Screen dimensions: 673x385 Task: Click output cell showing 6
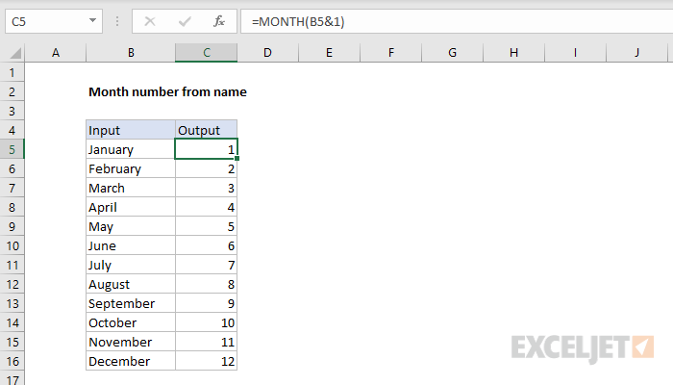tap(206, 245)
